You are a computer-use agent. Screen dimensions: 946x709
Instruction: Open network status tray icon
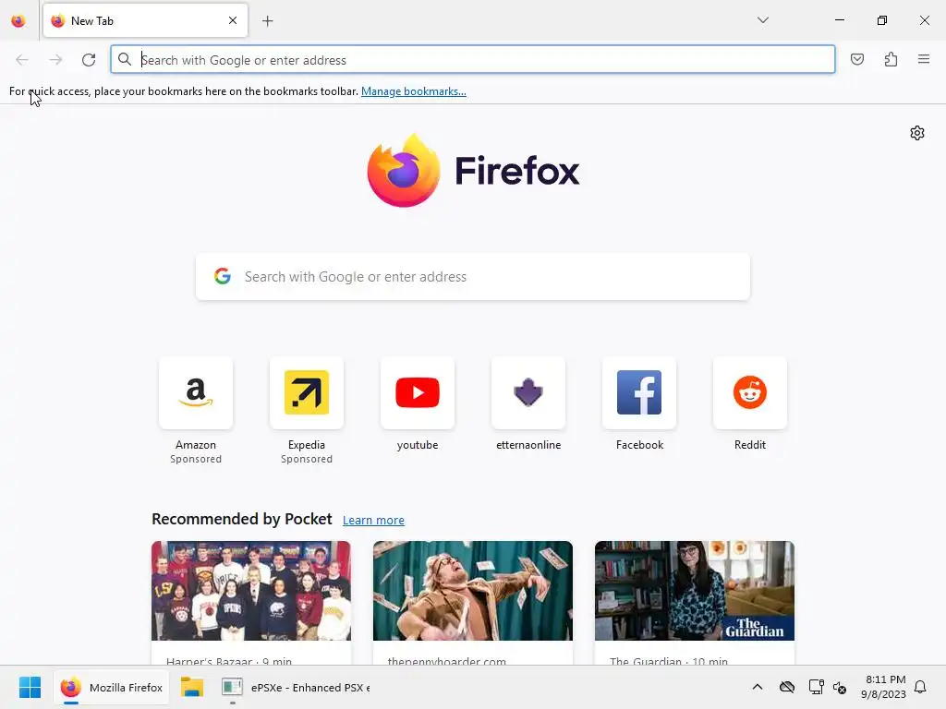point(816,687)
